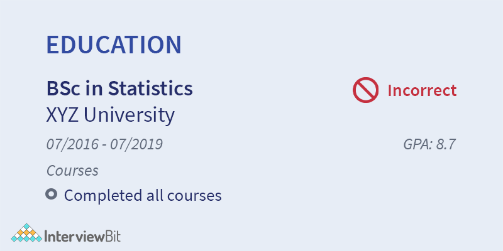Click the dash between the two dates
Image resolution: width=503 pixels, height=251 pixels.
click(x=104, y=145)
